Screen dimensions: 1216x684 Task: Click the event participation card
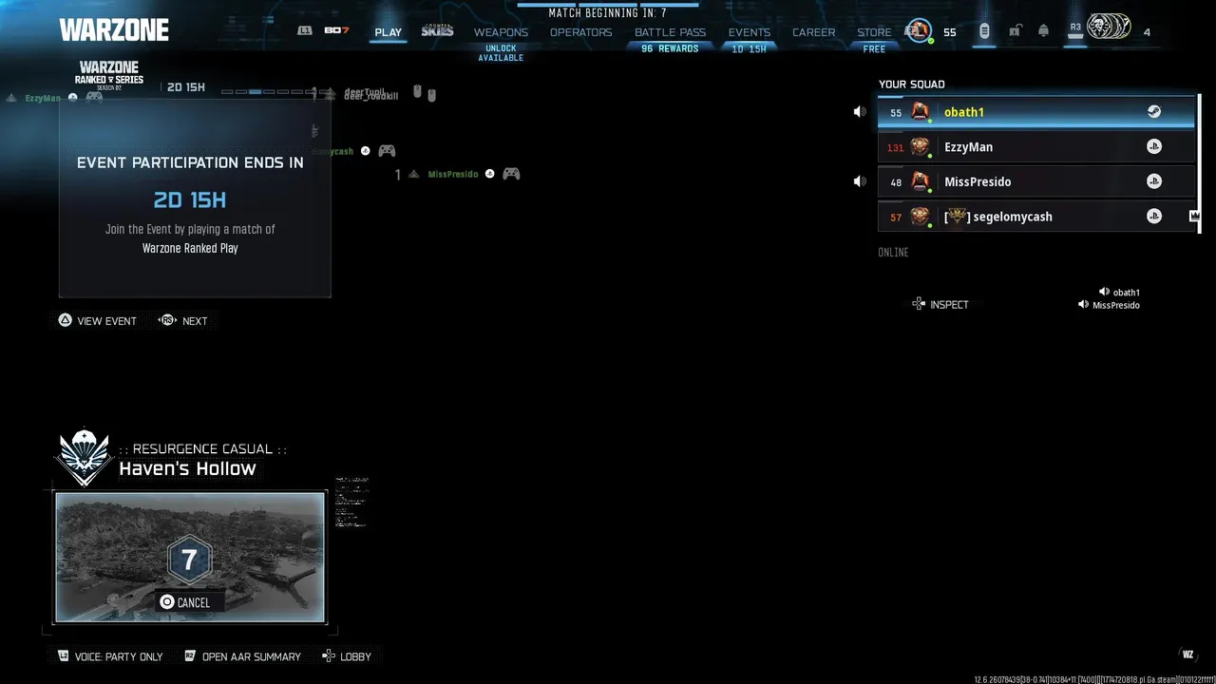point(195,198)
